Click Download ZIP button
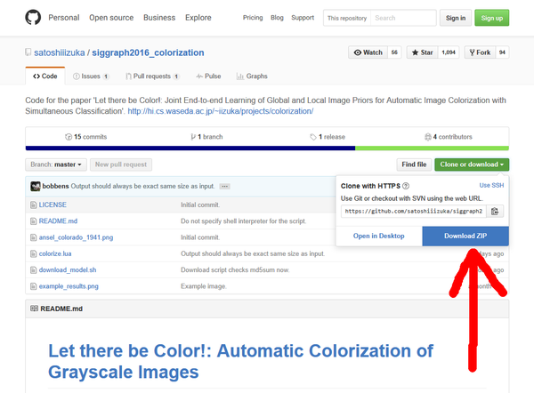This screenshot has width=534, height=393. click(465, 237)
